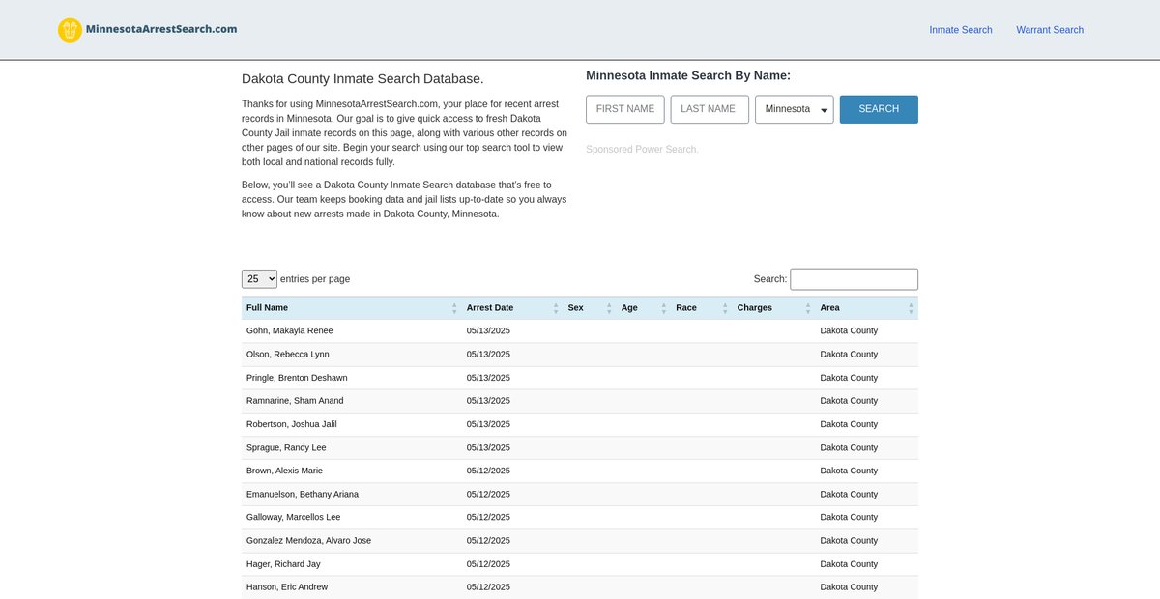Sort table by Full Name column arrows
This screenshot has height=599, width=1160.
pyautogui.click(x=454, y=308)
